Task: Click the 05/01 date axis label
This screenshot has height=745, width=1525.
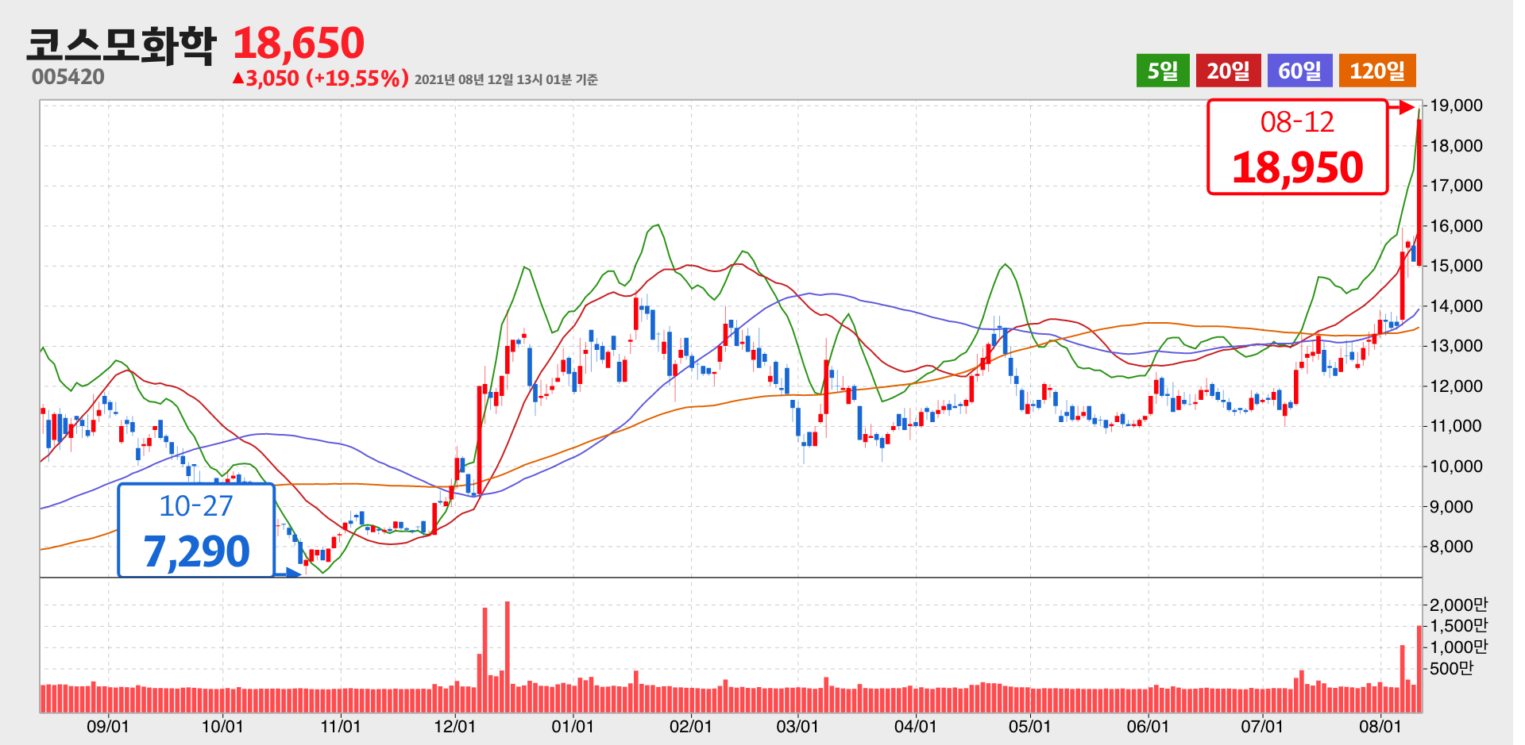Action: 1029,726
